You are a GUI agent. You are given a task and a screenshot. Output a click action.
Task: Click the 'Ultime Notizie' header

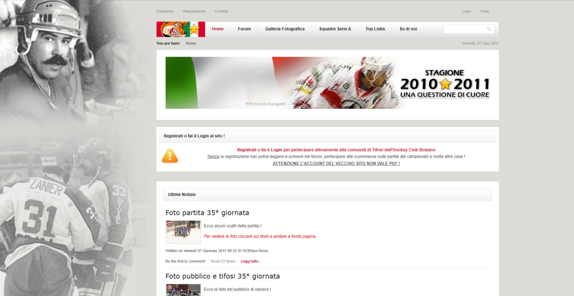pos(327,195)
